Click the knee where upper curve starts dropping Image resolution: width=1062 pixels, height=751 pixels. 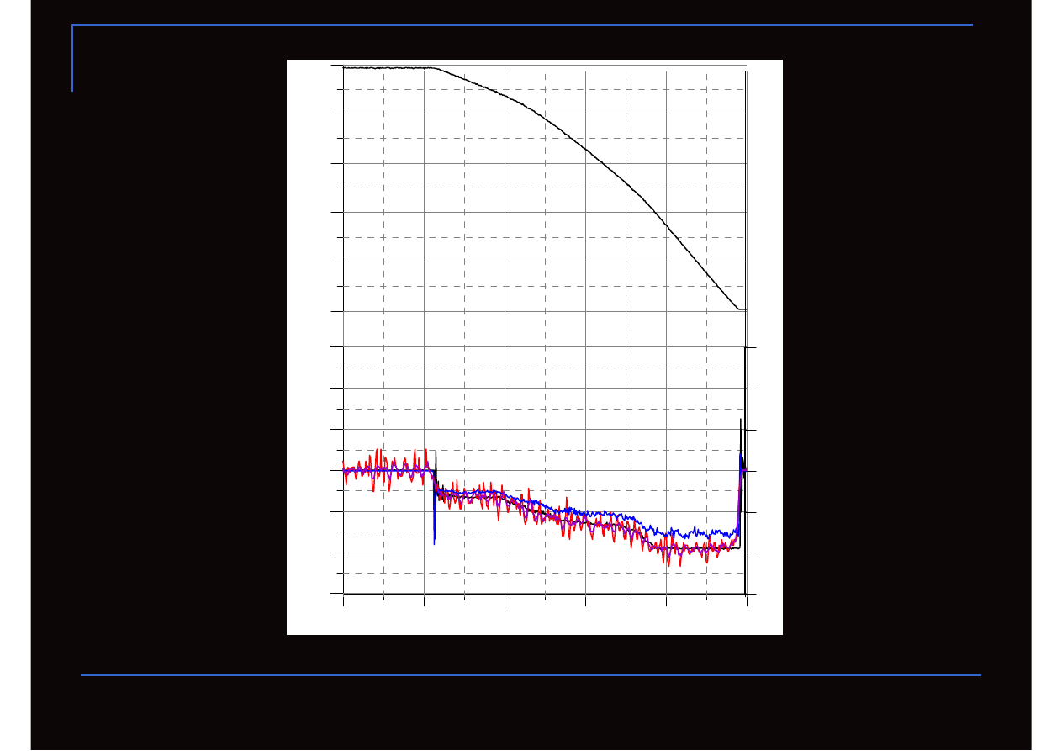[433, 68]
